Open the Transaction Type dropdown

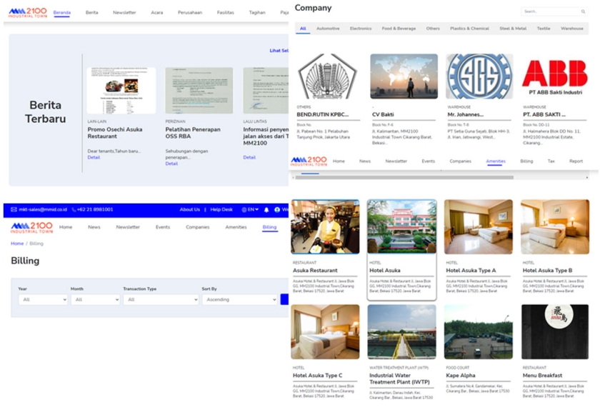click(161, 300)
